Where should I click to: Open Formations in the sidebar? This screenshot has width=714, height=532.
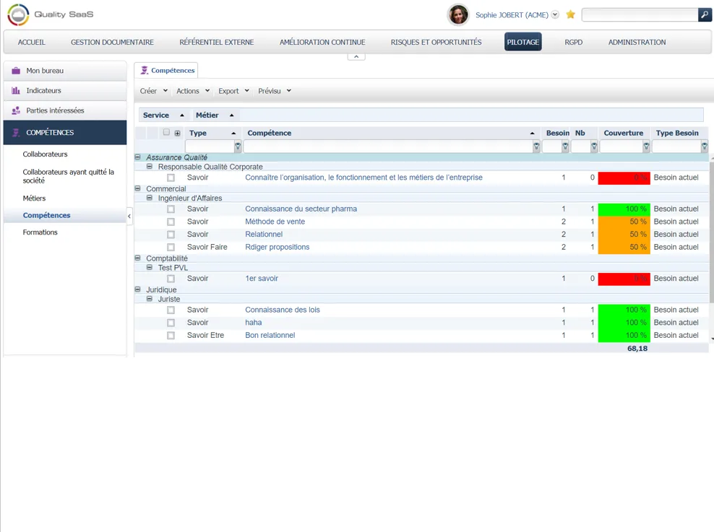coord(40,232)
